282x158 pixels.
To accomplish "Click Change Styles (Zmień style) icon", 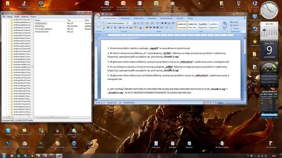I will (x=225, y=25).
